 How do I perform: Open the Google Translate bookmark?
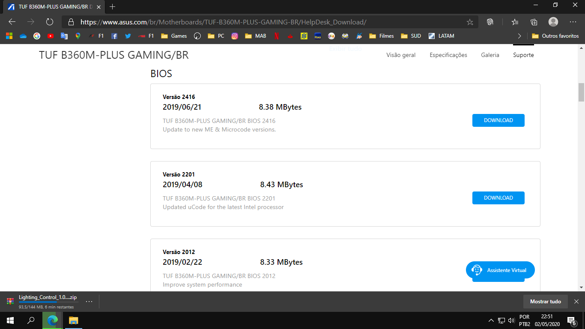point(64,36)
